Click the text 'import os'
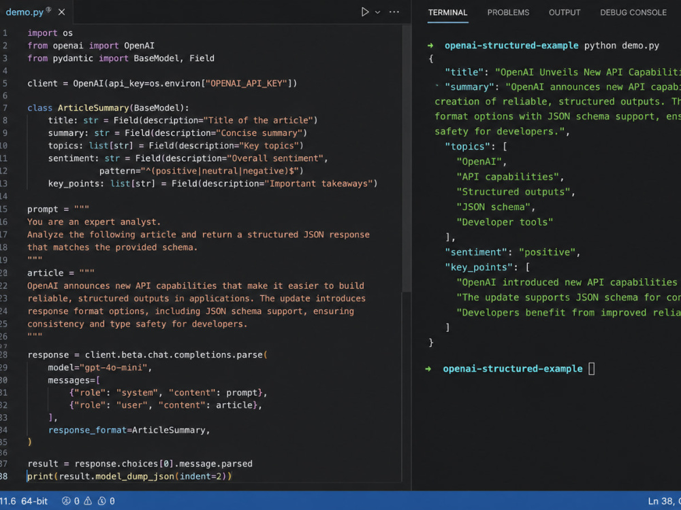Image resolution: width=681 pixels, height=510 pixels. tap(50, 33)
